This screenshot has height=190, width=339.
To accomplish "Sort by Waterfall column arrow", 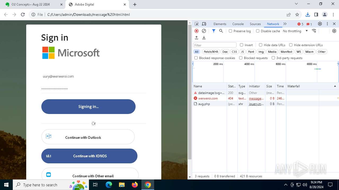I will click(x=335, y=86).
